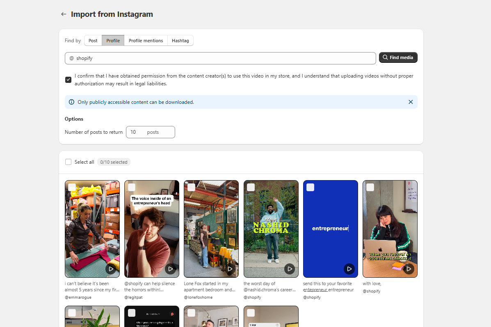
Task: Select the @emmarogue post checkbox
Action: pos(72,188)
